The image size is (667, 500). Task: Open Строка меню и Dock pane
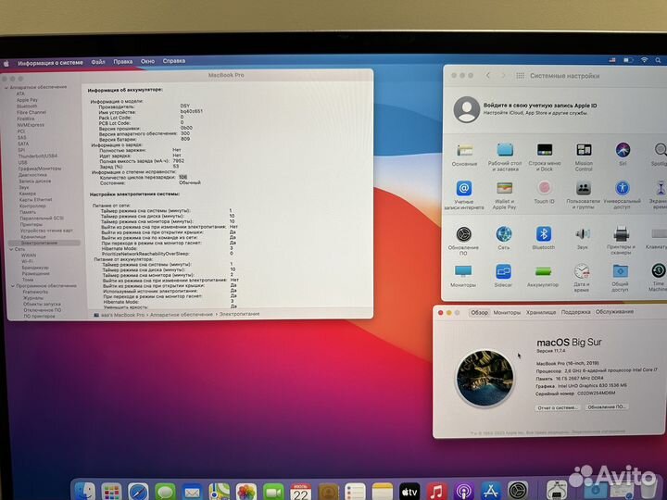[545, 156]
